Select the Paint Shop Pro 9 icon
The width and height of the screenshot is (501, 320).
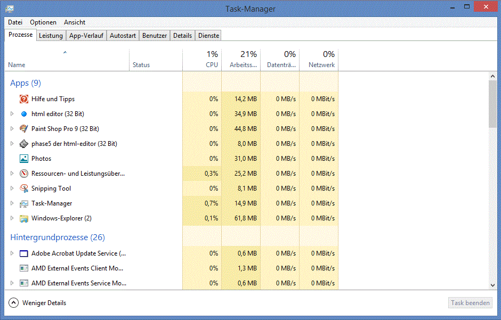point(24,129)
